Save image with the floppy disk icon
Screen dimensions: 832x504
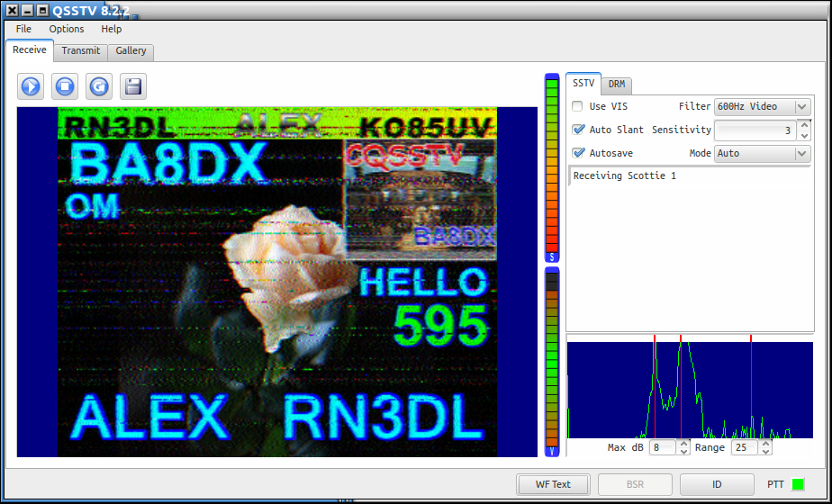pyautogui.click(x=133, y=85)
